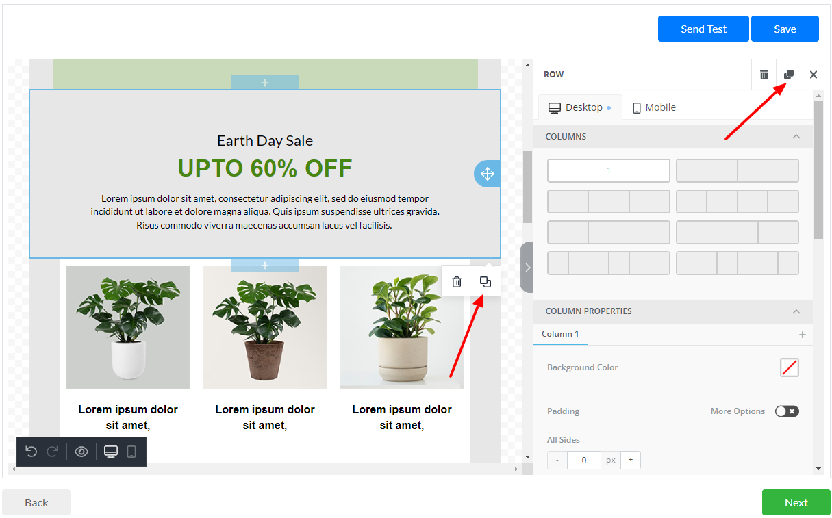The width and height of the screenshot is (832, 518).
Task: Open the Mobile tab
Action: [654, 107]
